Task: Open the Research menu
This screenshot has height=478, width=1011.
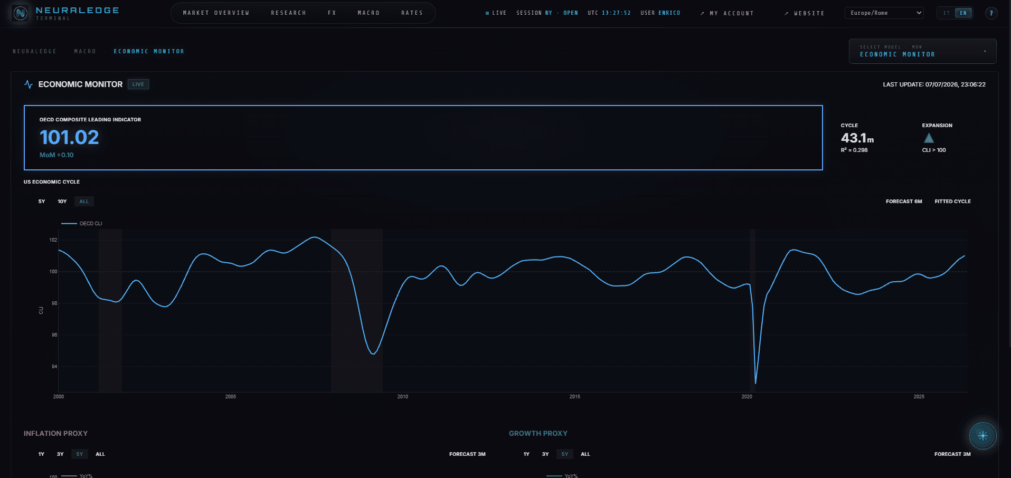Action: pyautogui.click(x=288, y=13)
